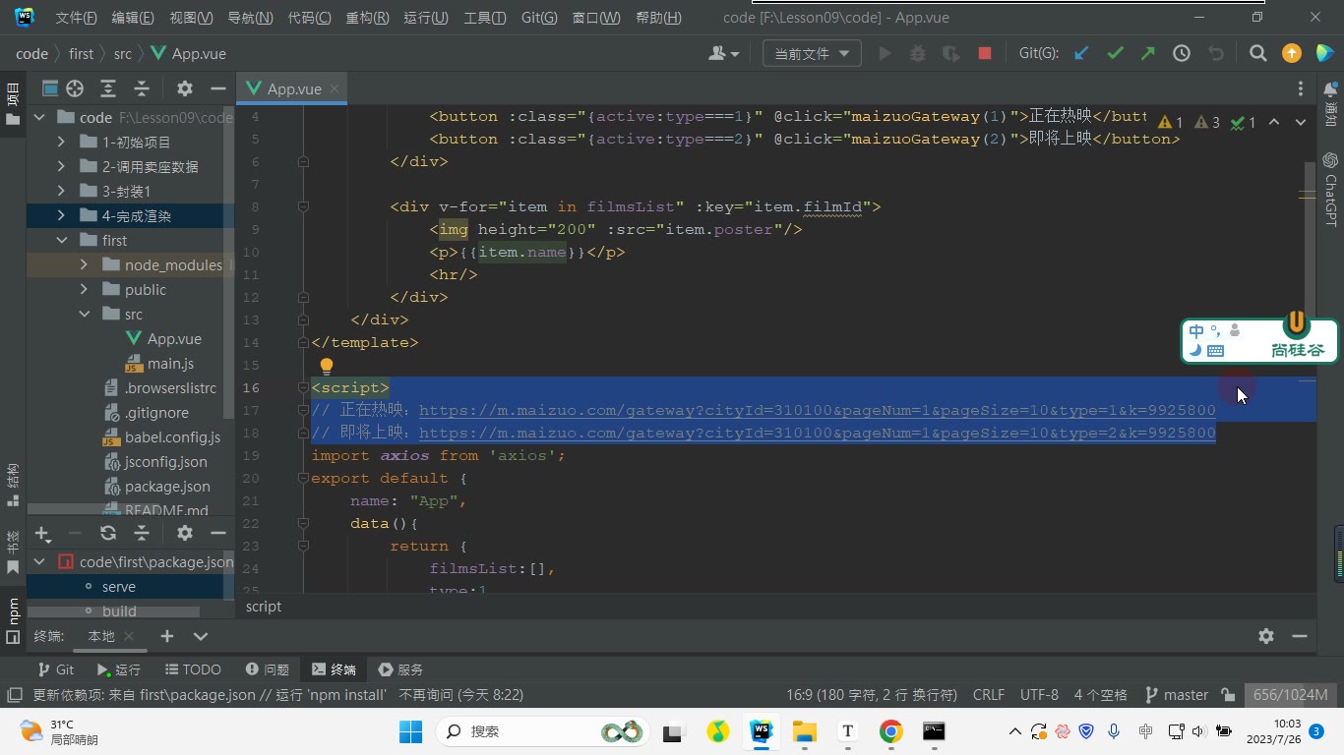Open the first maizuo gateway URL link

pyautogui.click(x=817, y=410)
